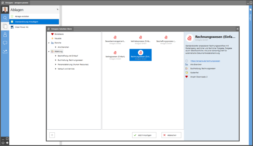Screen dimensions: 253x146
Task: Collapse the Branche tree node
Action: 49,43
